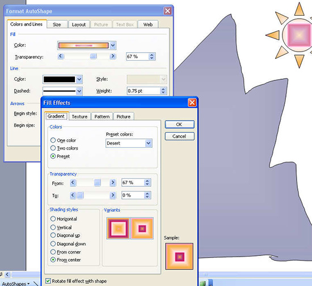Screen dimensions: 312x286
Task: Click the black Line Color swatch
Action: click(x=60, y=79)
